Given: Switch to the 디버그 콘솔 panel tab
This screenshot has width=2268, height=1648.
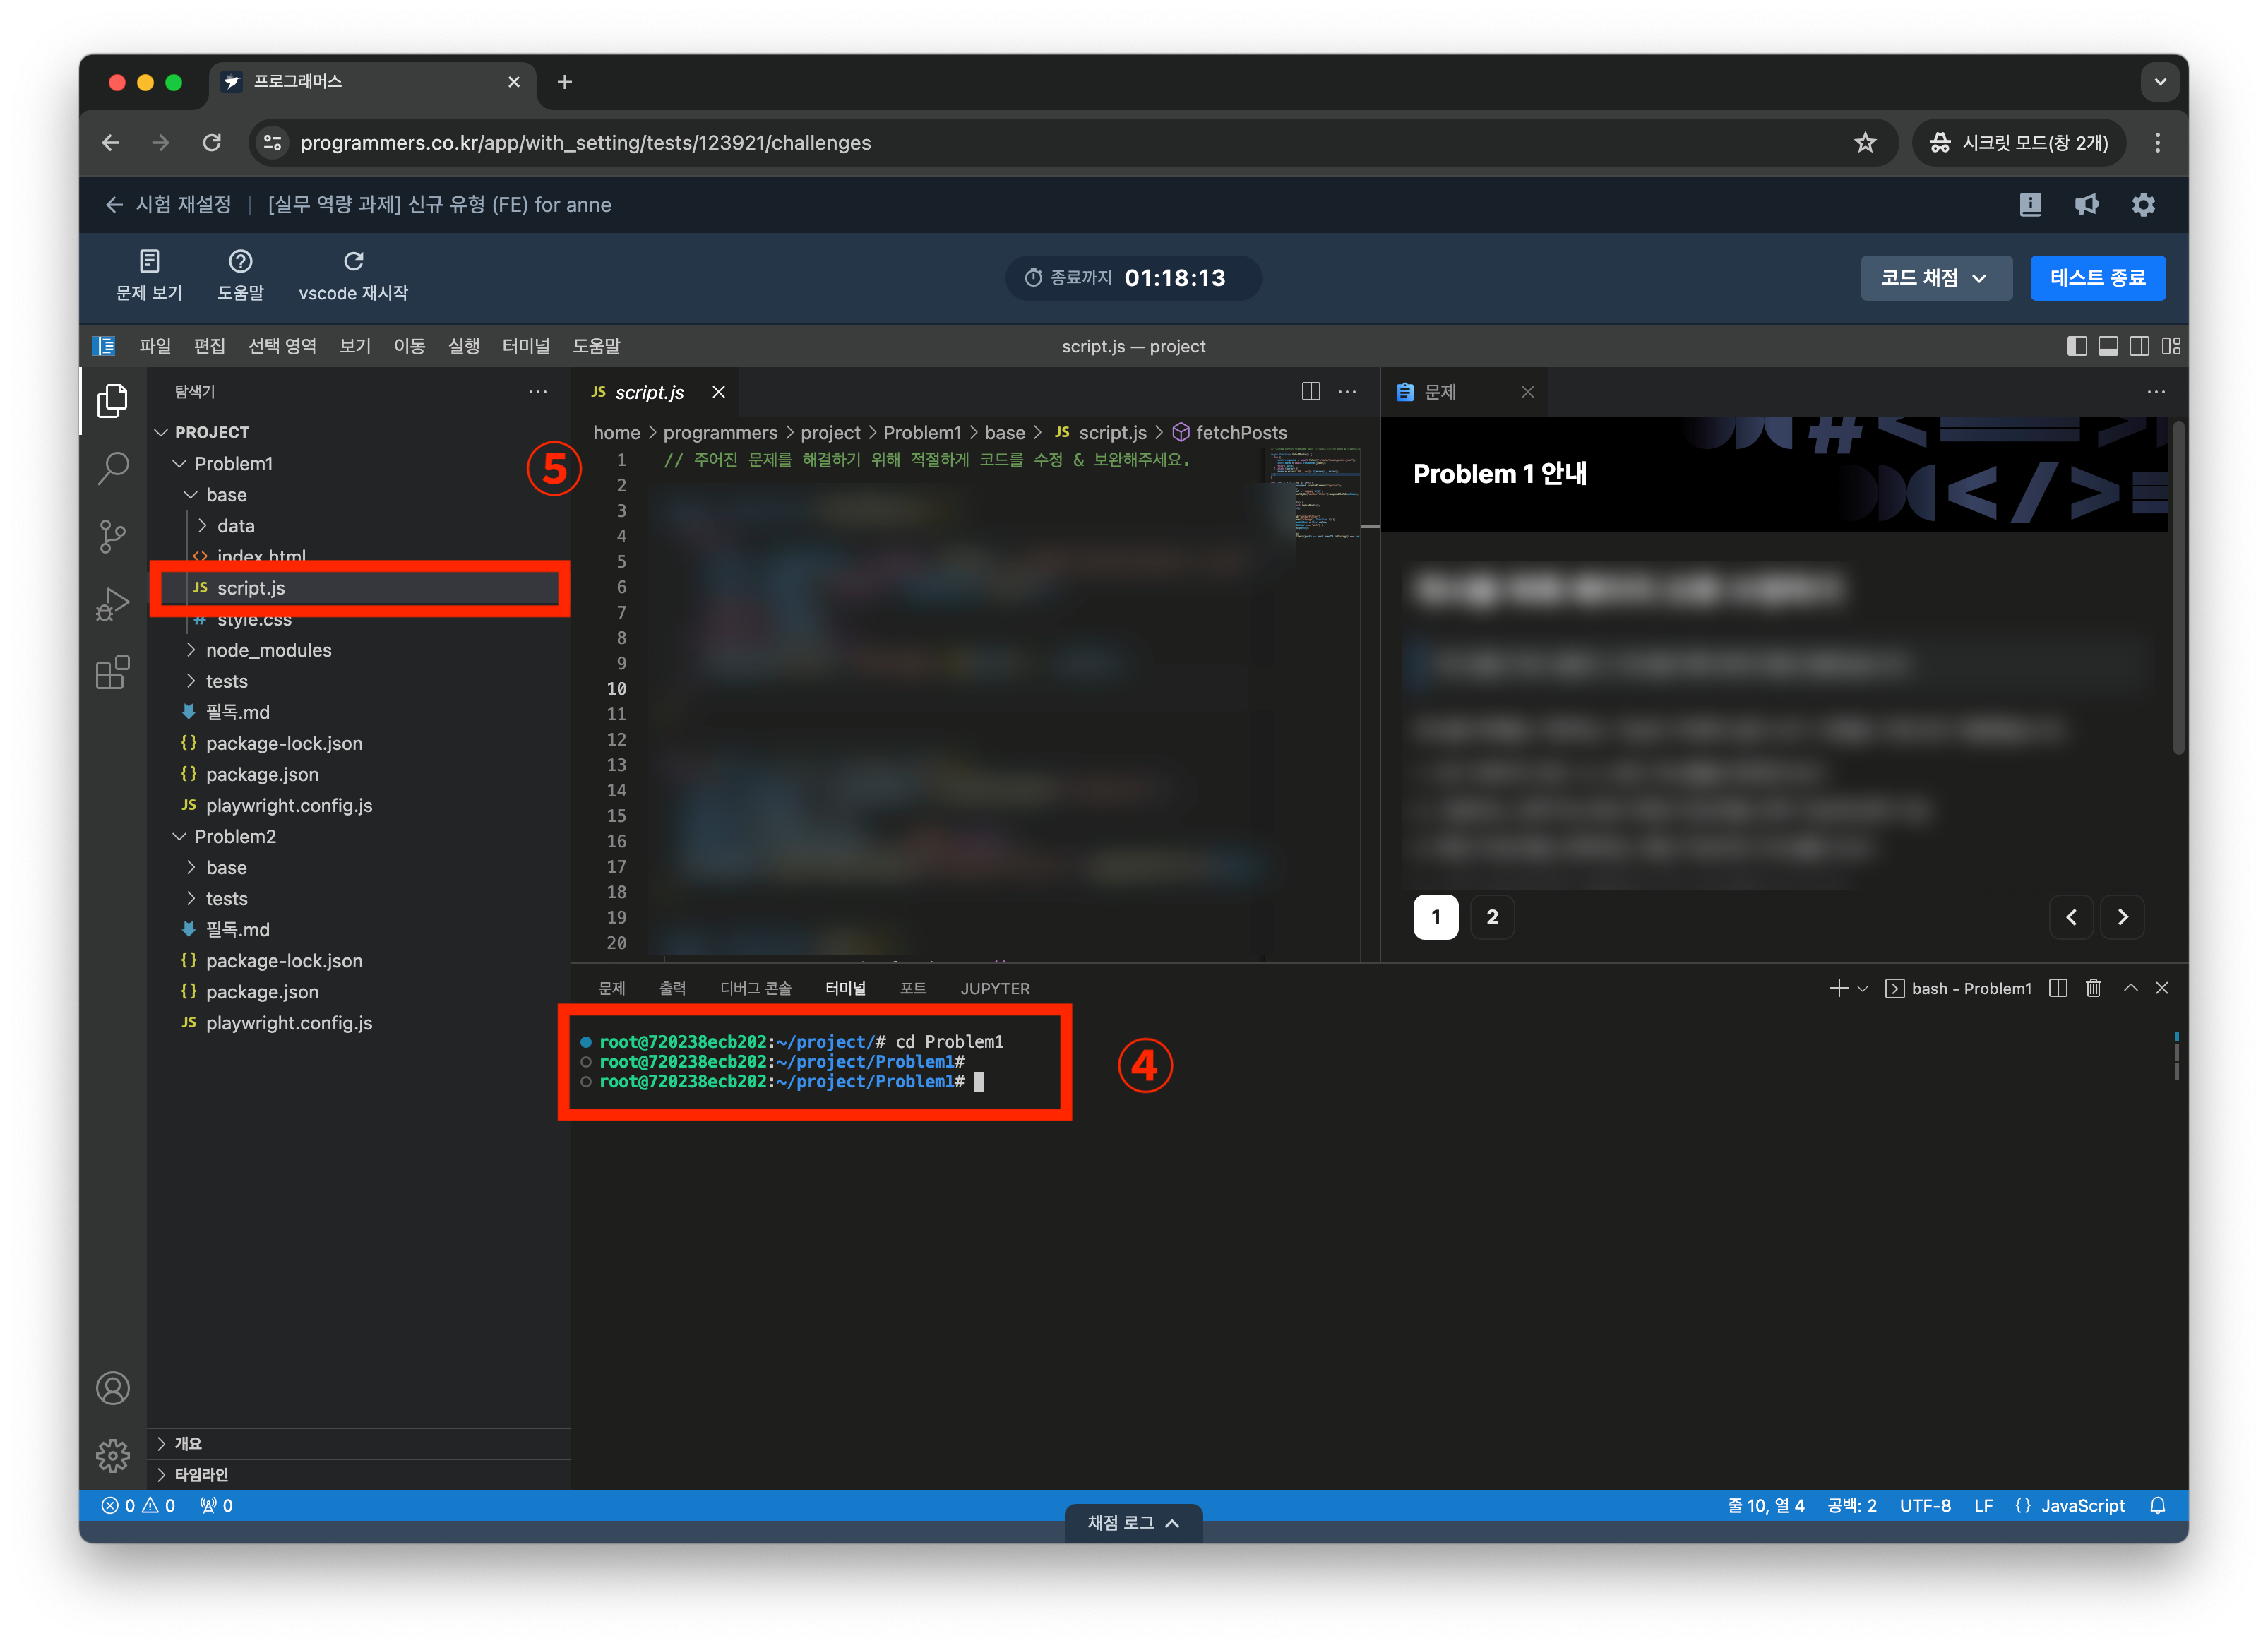Looking at the screenshot, I should click(755, 988).
